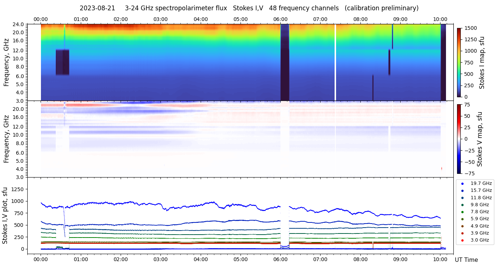Click the Stokes V map colorbar
498x267 pixels.
point(459,139)
